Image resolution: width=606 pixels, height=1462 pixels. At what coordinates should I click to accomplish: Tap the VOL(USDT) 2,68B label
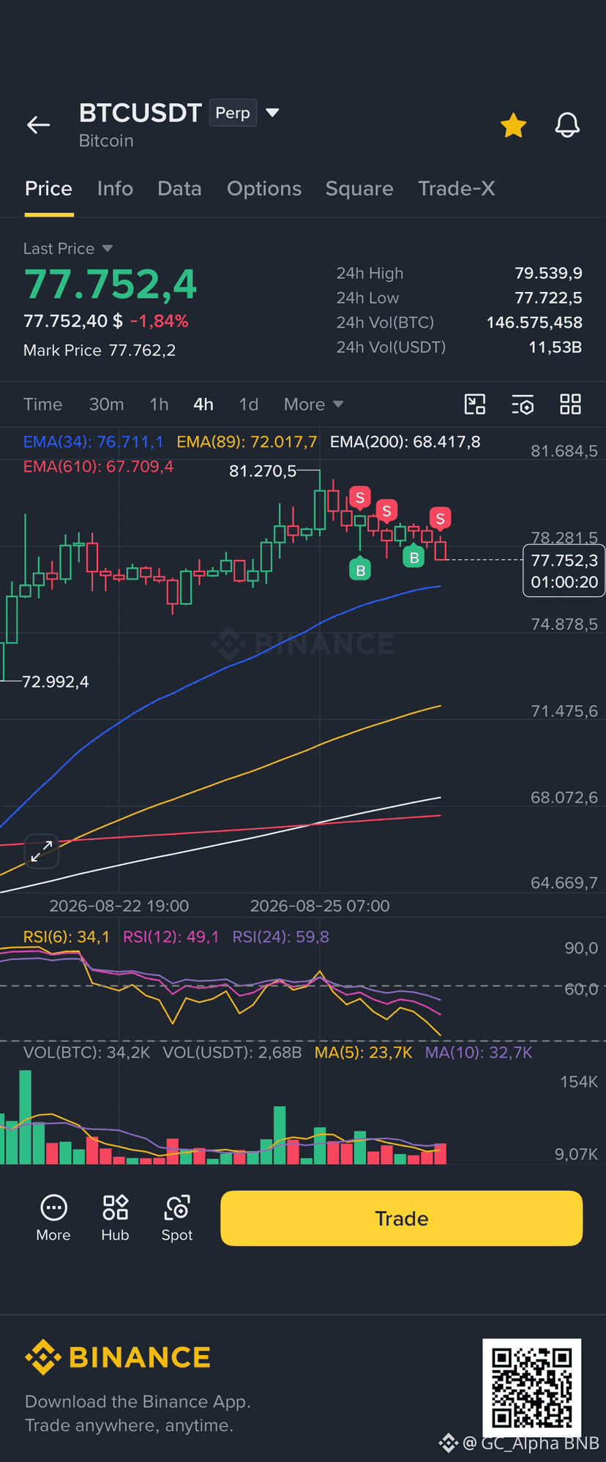[232, 1052]
